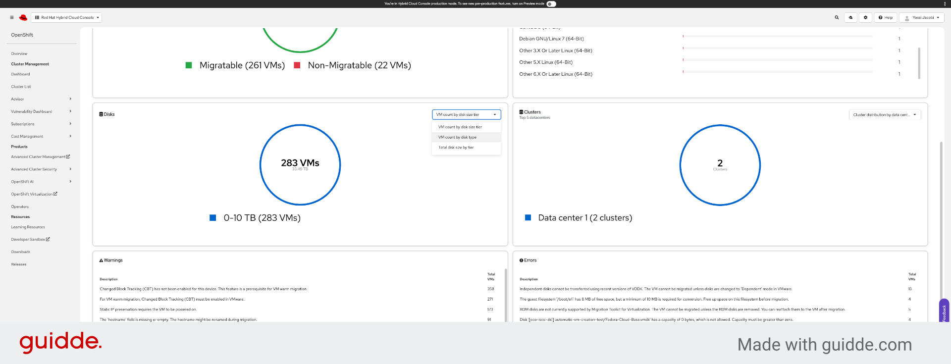Image resolution: width=951 pixels, height=364 pixels.
Task: Open Developer Sandbox external link
Action: pos(30,239)
